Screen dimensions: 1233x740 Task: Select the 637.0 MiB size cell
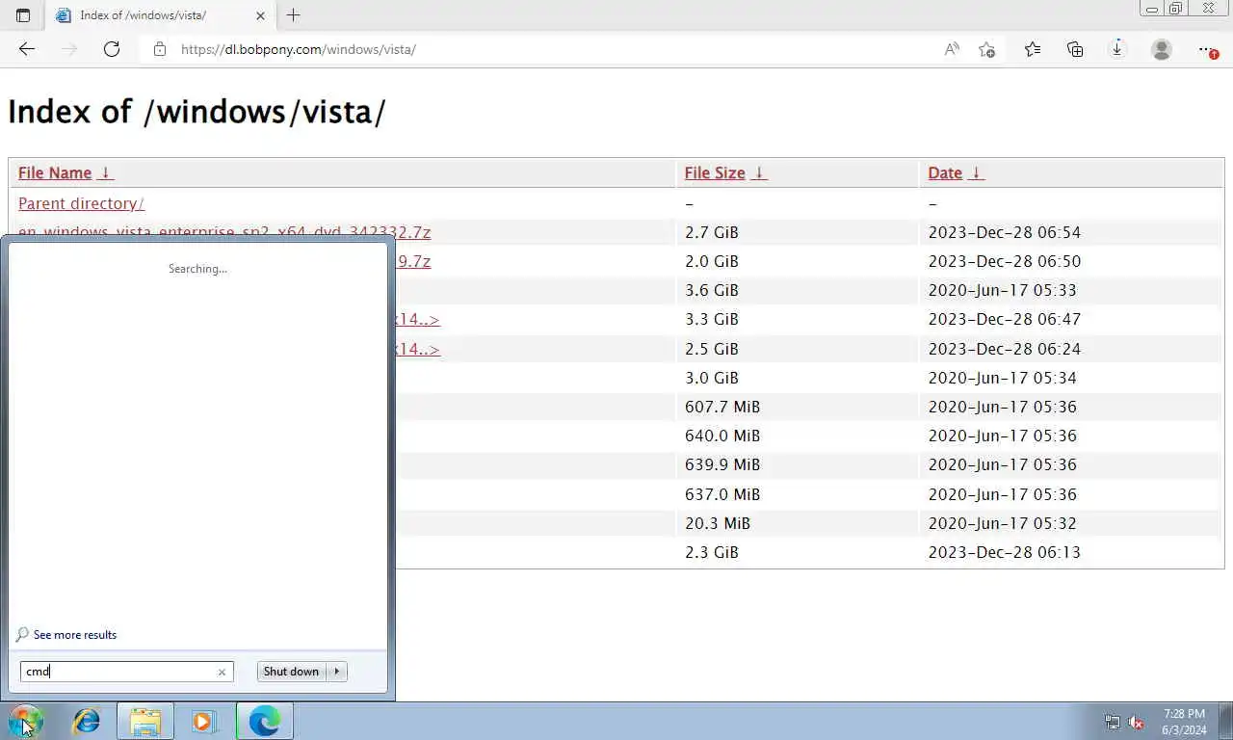pyautogui.click(x=722, y=494)
